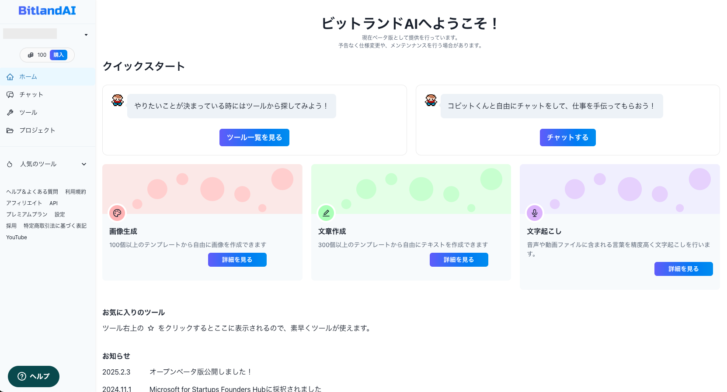
Task: Open the 採用 link
Action: (11, 226)
